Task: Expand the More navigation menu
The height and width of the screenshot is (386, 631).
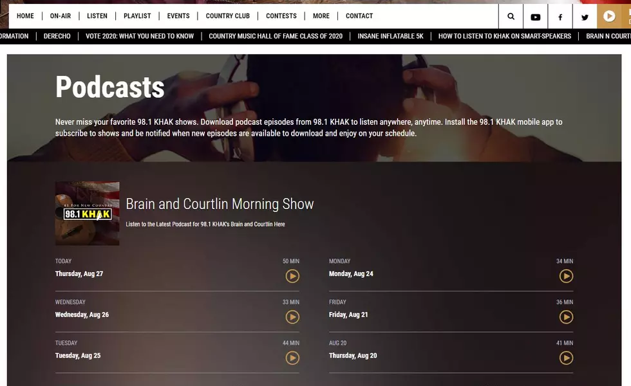Action: (x=321, y=16)
